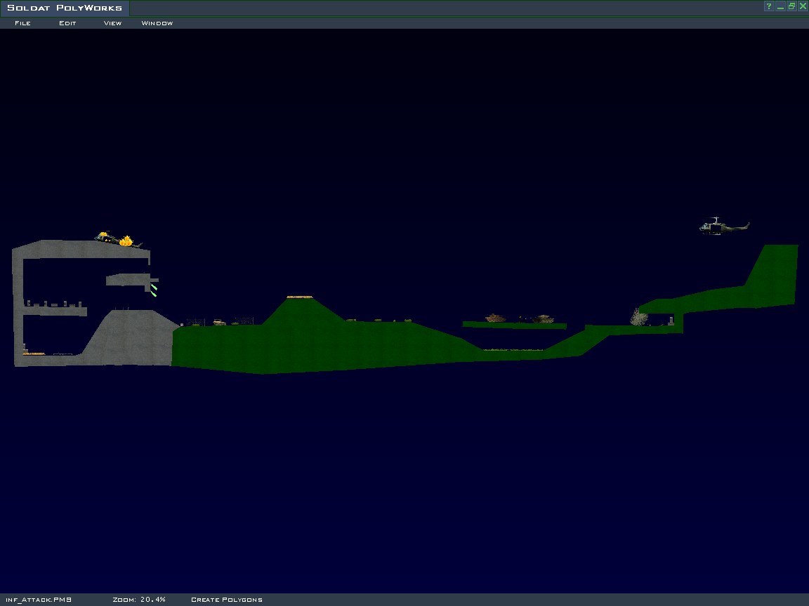Click the small jeep beside the bunker
Viewport: 809px width, 606px height.
[x=219, y=323]
